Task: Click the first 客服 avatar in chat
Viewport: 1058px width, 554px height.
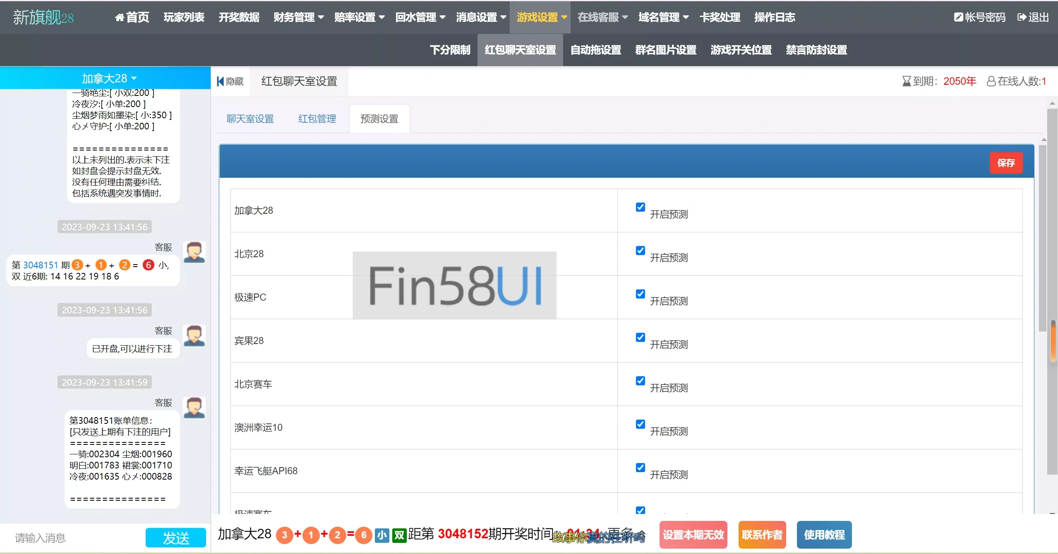Action: coord(194,252)
